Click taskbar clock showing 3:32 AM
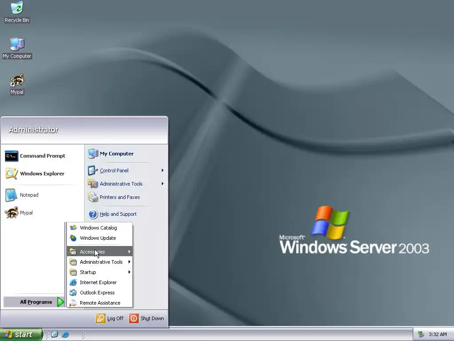Screen dimensions: 454x341 pyautogui.click(x=438, y=334)
